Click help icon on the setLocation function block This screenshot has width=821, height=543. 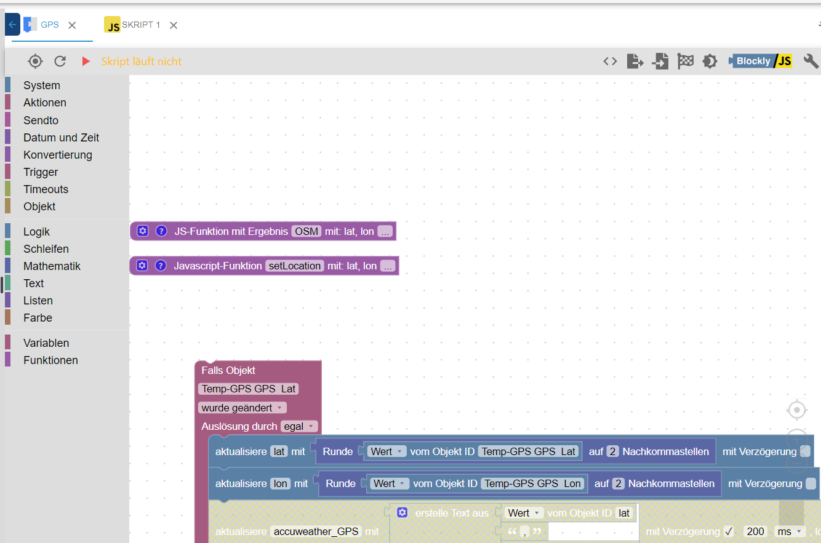point(161,266)
